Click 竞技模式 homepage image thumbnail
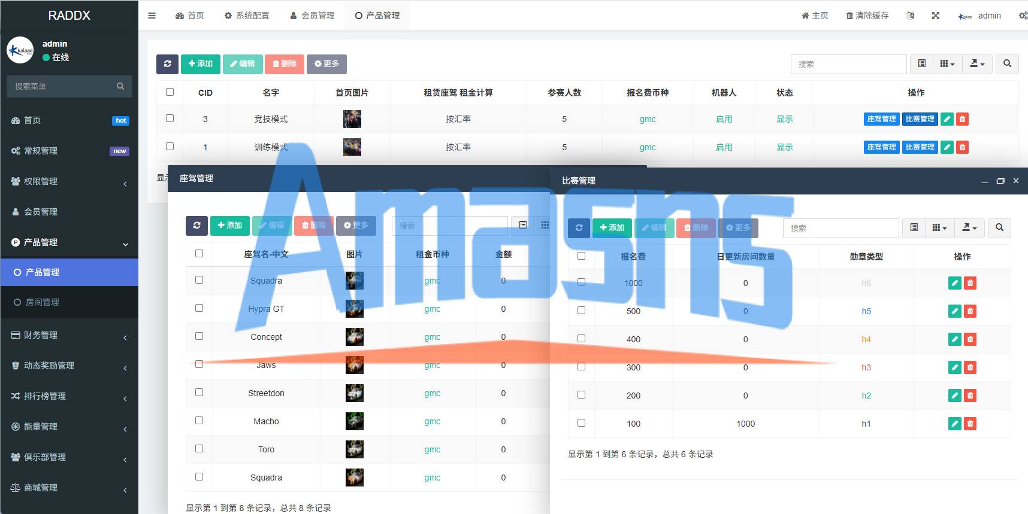The width and height of the screenshot is (1028, 514). (352, 119)
